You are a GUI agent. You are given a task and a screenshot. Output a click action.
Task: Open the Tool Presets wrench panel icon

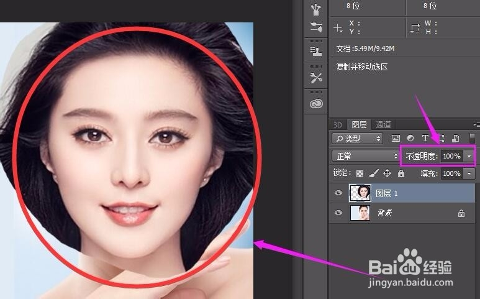tap(316, 78)
